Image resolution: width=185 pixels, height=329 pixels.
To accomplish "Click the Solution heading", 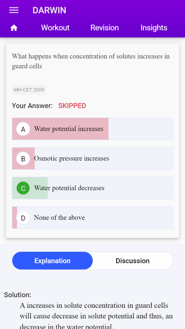I will 18,295.
